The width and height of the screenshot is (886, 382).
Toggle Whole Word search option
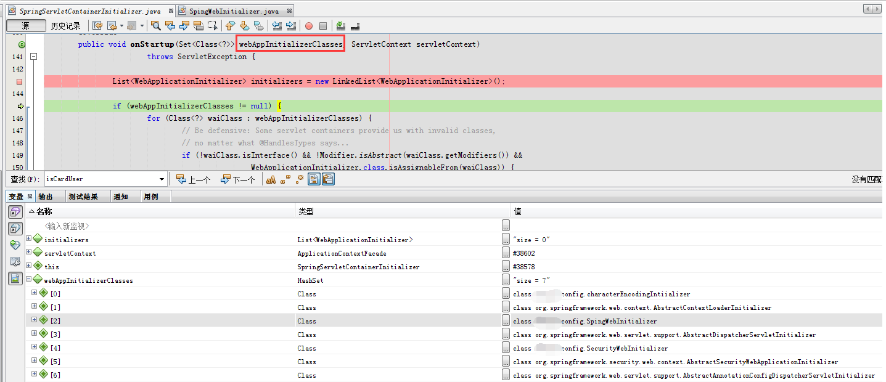285,179
